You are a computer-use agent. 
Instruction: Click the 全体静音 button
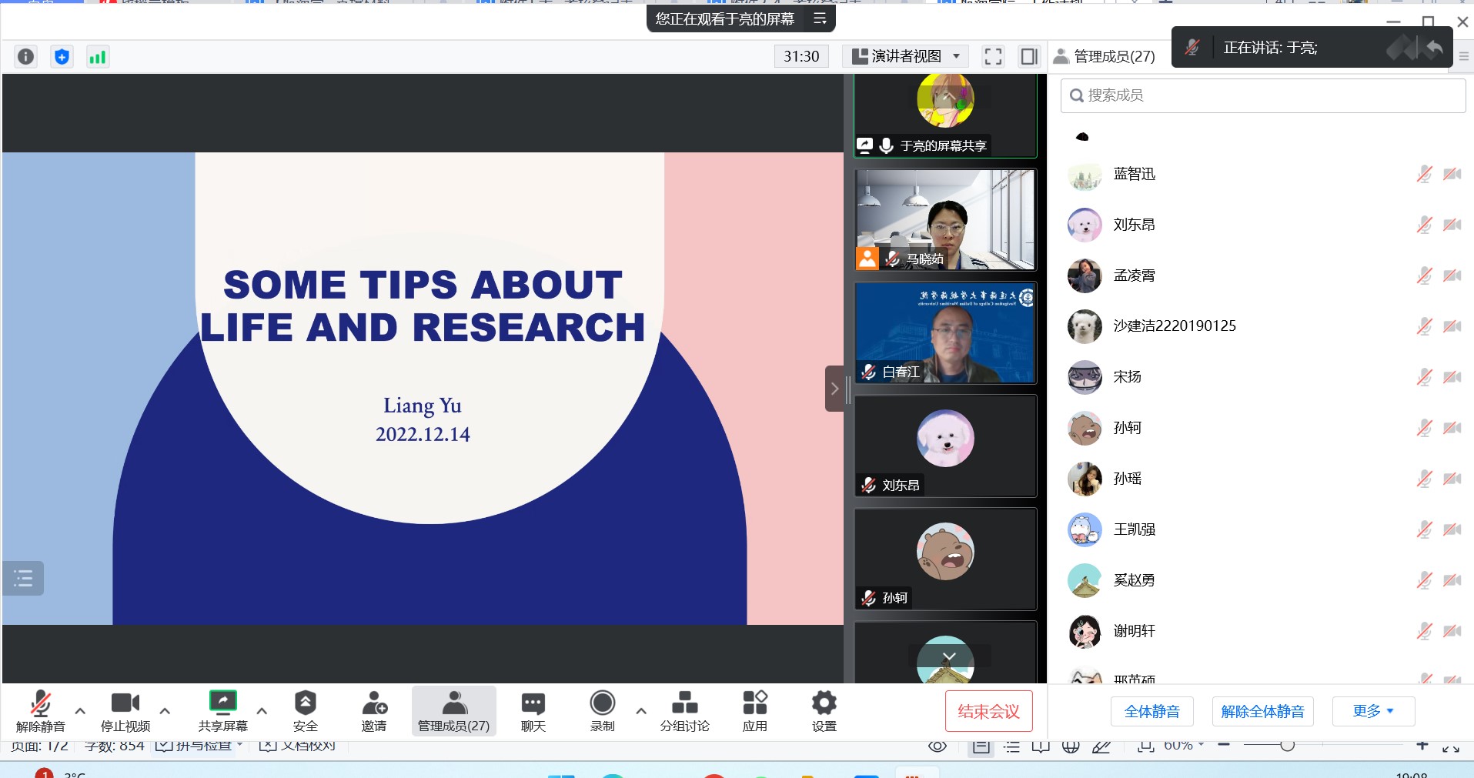coord(1151,711)
